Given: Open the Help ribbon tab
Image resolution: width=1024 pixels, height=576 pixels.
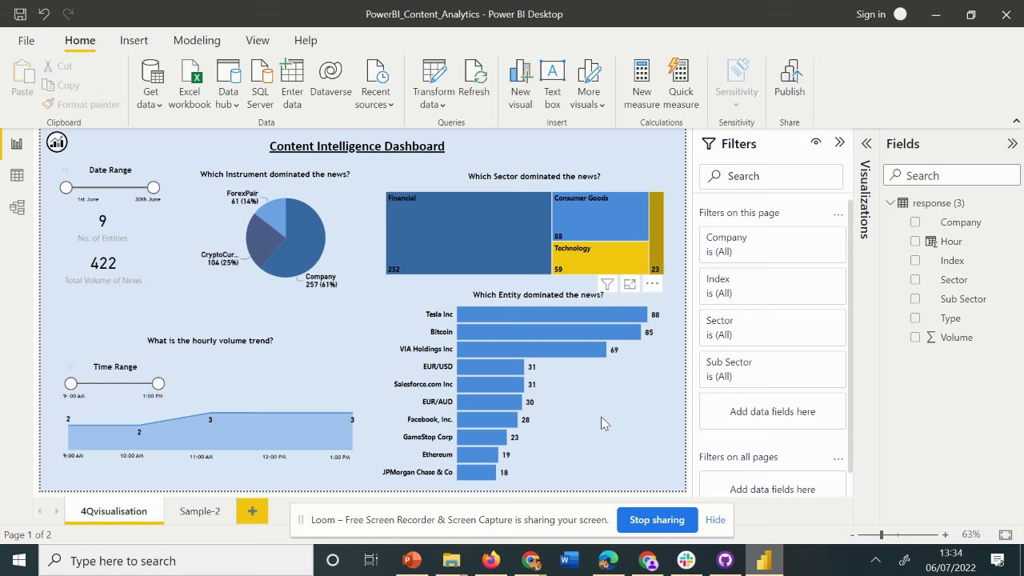Looking at the screenshot, I should tap(306, 40).
